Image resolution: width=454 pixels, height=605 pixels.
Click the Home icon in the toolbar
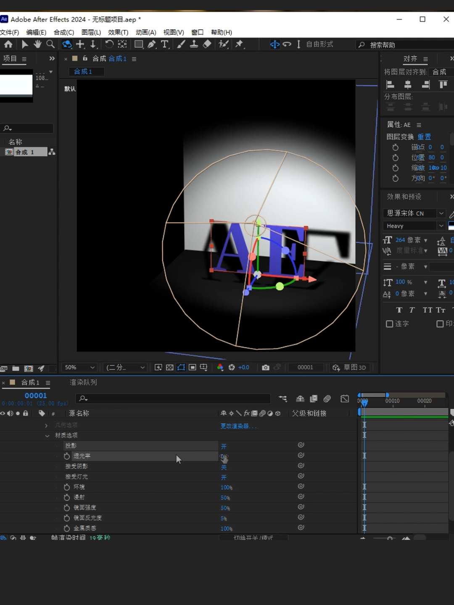click(8, 44)
